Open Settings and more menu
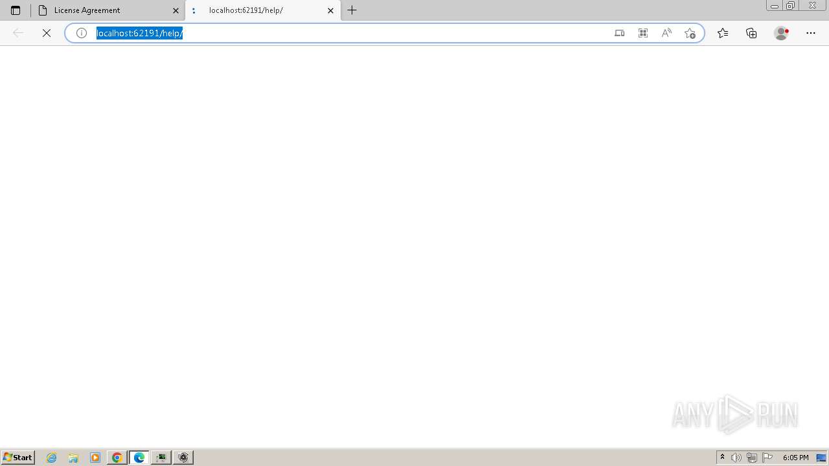The height and width of the screenshot is (466, 829). coord(811,33)
